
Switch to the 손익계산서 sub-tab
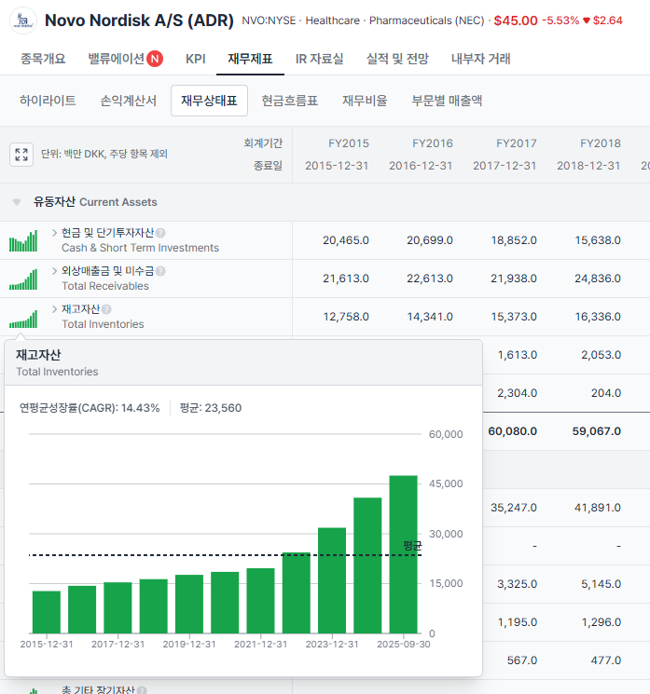[129, 101]
